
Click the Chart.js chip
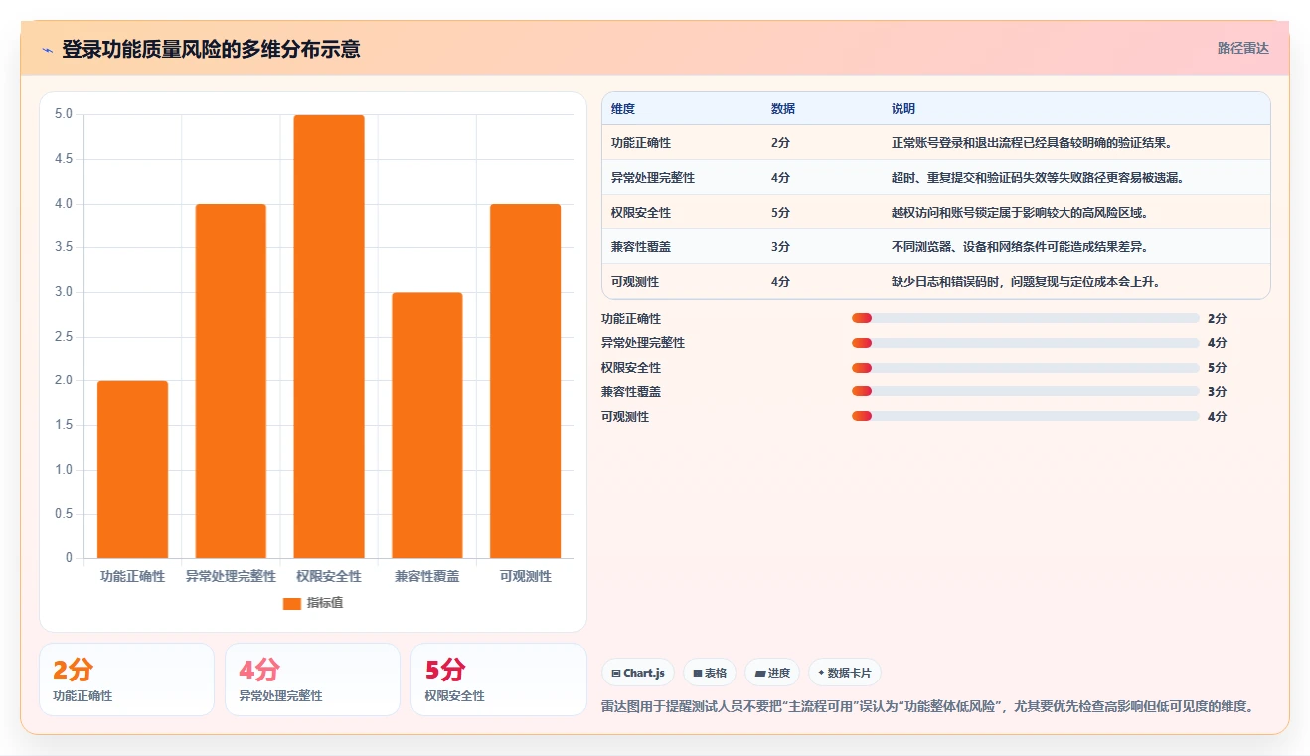[638, 673]
